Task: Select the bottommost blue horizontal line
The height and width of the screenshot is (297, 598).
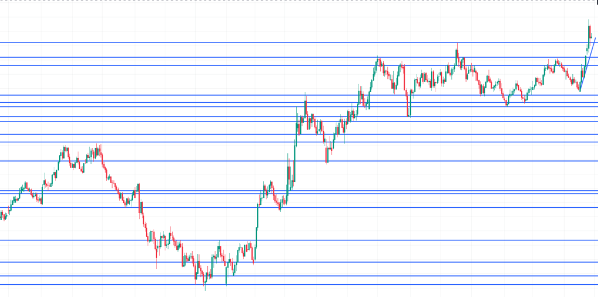Action: [x=292, y=285]
